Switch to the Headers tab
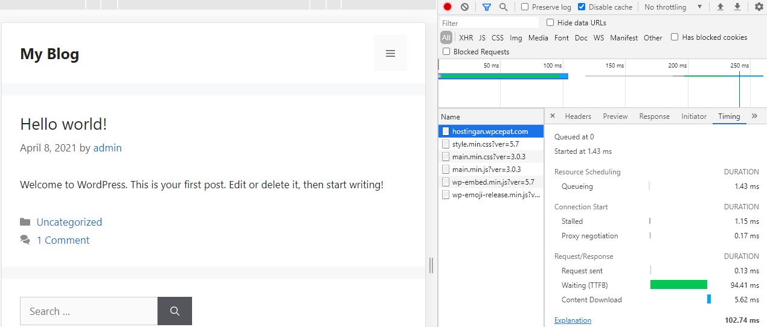The width and height of the screenshot is (767, 327). [x=578, y=116]
